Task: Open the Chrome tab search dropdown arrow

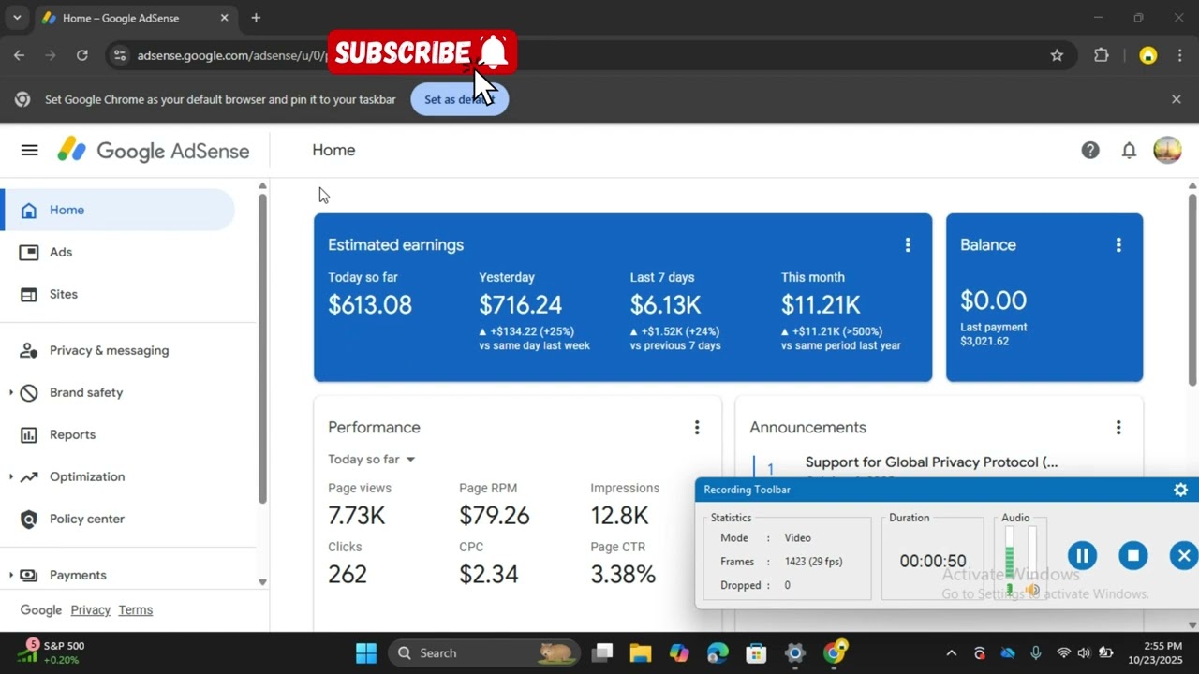Action: coord(16,18)
